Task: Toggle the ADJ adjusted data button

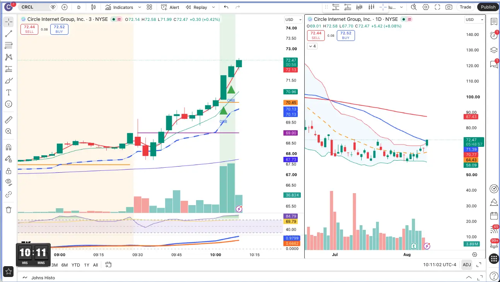Action: point(467,265)
